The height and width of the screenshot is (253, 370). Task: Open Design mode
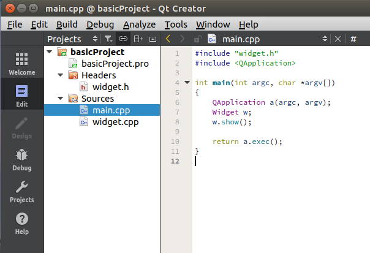click(x=21, y=127)
